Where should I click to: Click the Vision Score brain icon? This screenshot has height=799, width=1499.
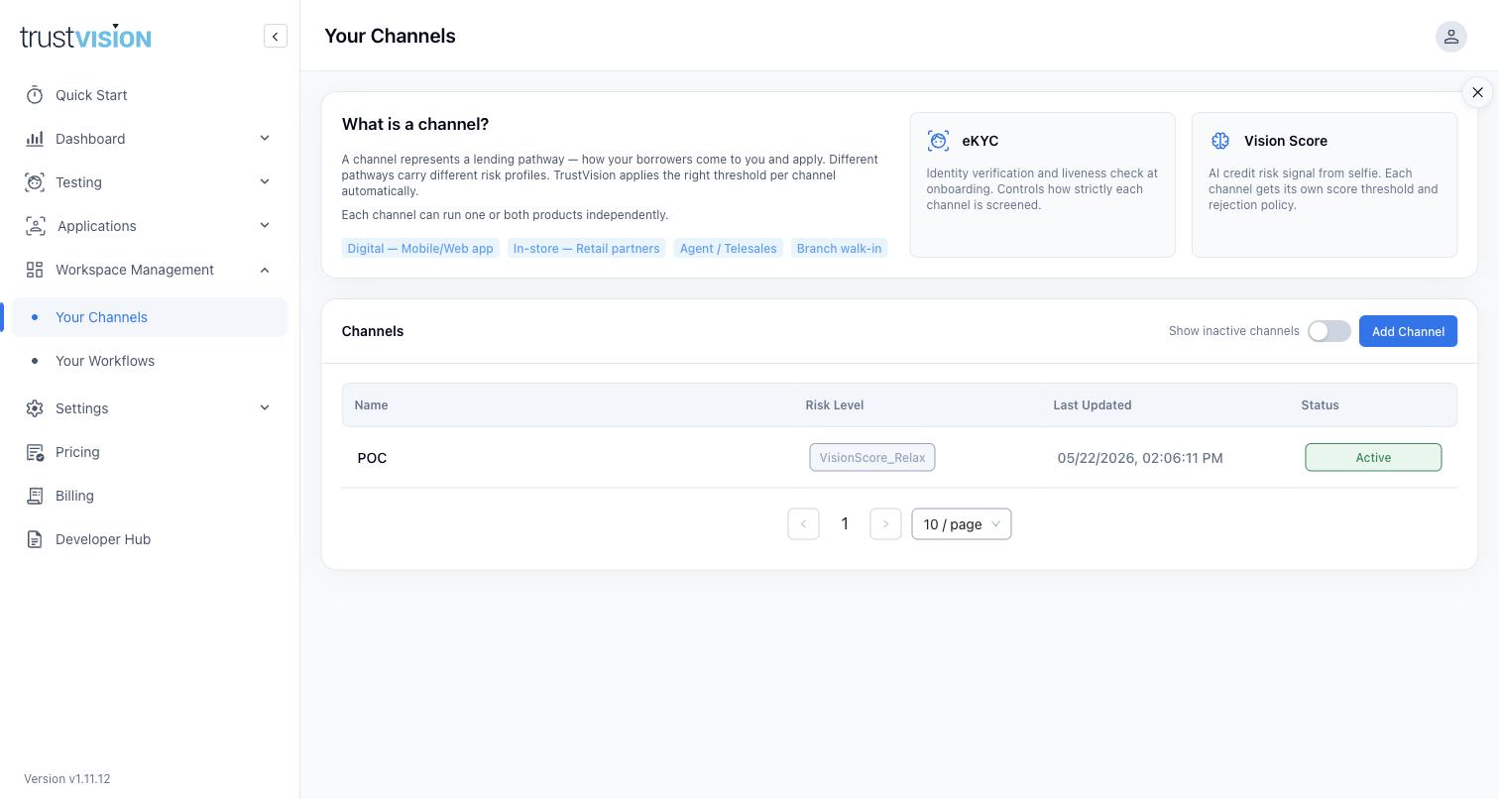coord(1220,141)
